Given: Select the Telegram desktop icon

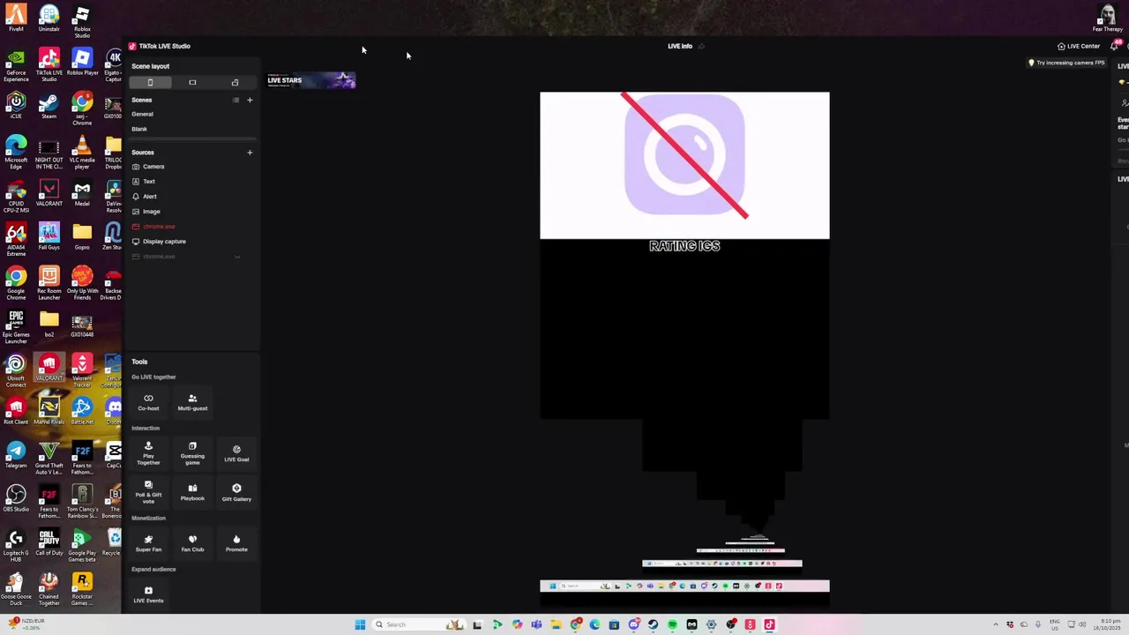Looking at the screenshot, I should [x=16, y=454].
